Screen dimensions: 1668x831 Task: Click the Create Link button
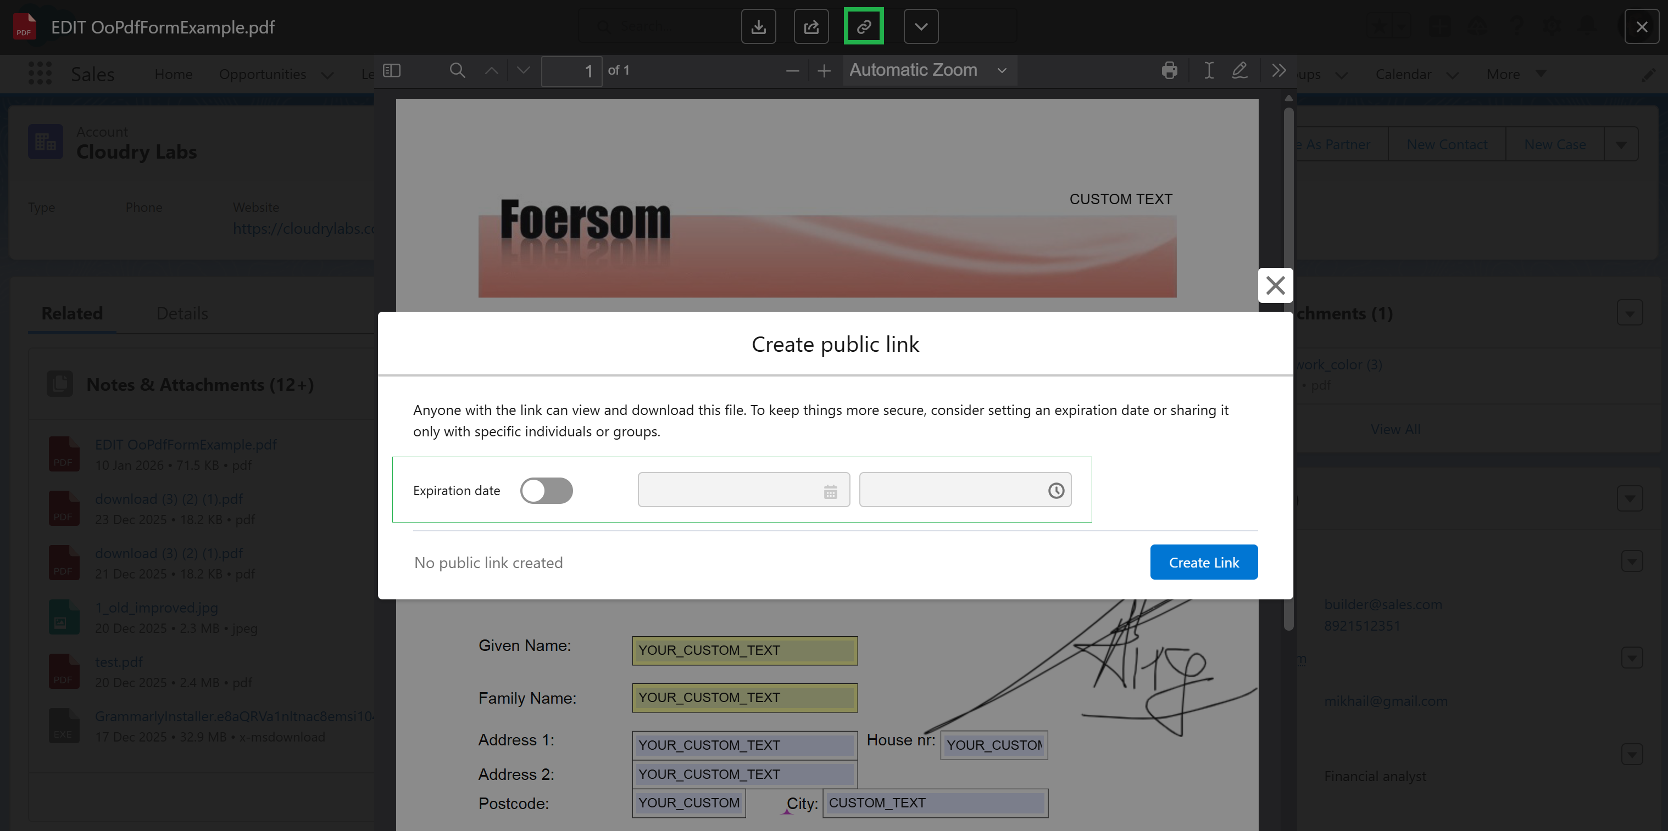pyautogui.click(x=1203, y=562)
